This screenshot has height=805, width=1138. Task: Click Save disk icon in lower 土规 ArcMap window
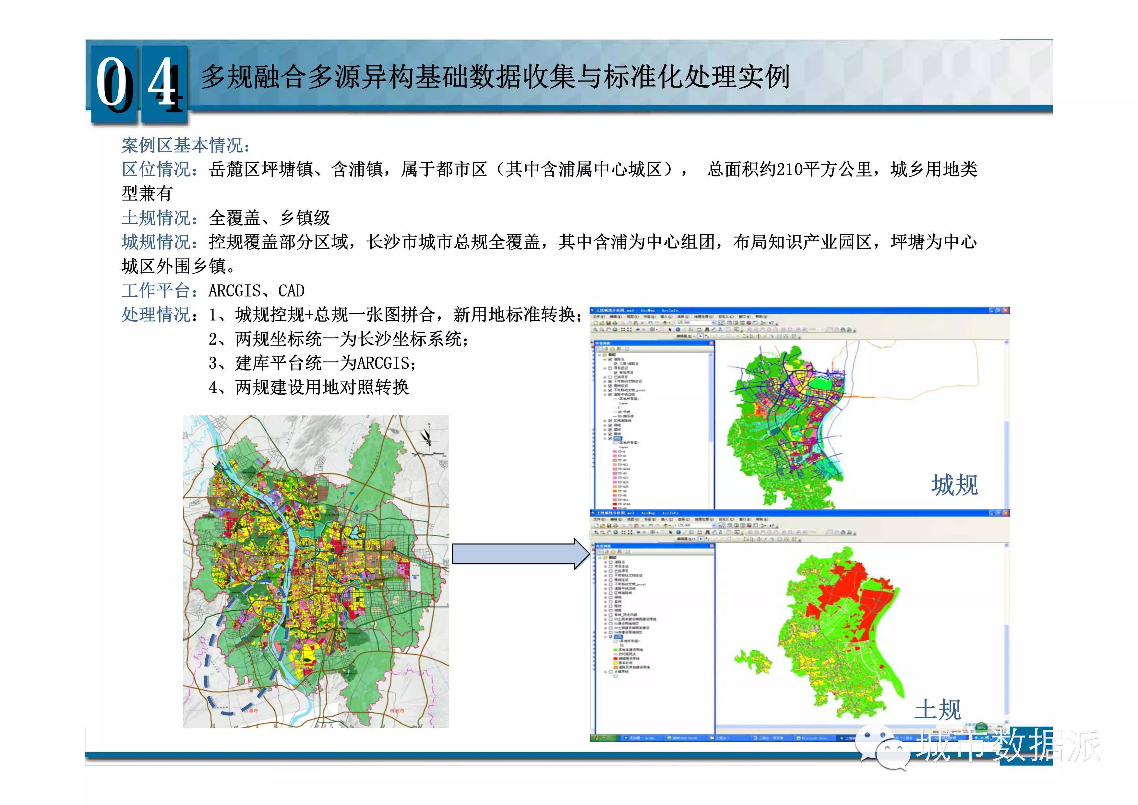[x=609, y=526]
